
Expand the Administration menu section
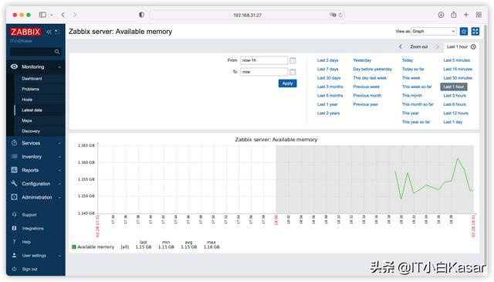tap(59, 197)
